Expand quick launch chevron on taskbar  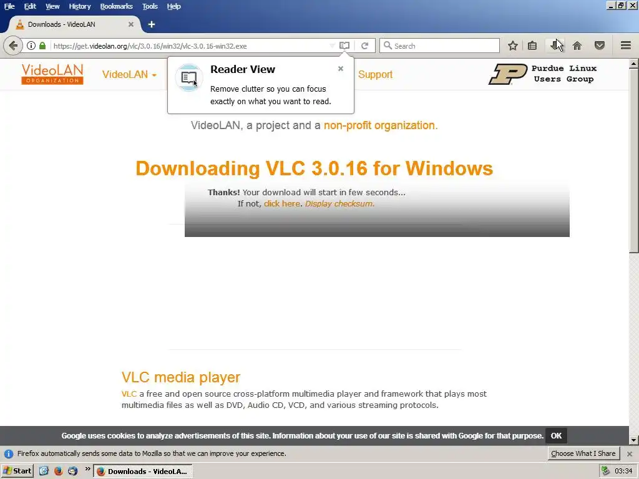point(87,469)
